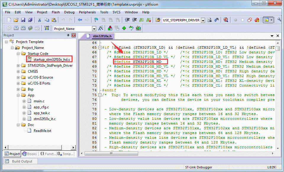
Task: Click the Download (LOAD) to flash icon
Action: click(x=46, y=28)
